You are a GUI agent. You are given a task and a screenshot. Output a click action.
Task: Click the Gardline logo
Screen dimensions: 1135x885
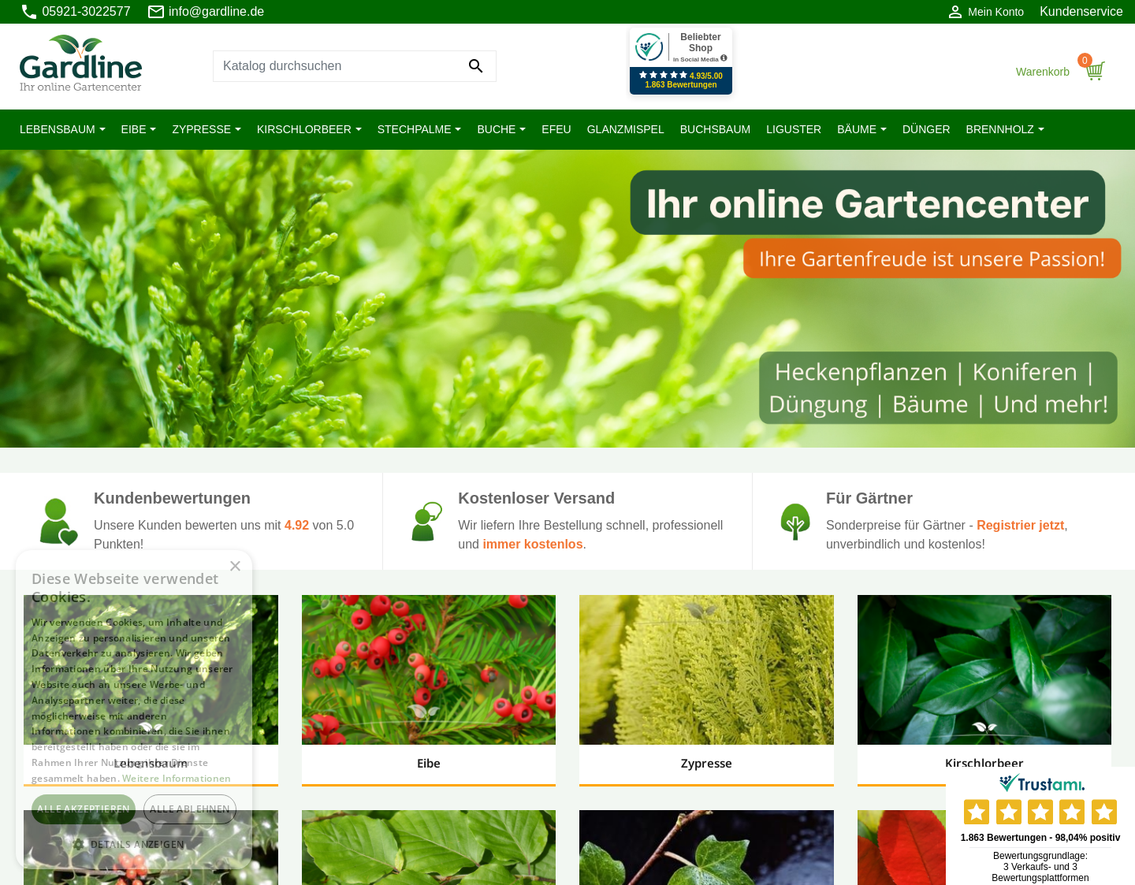pos(80,63)
